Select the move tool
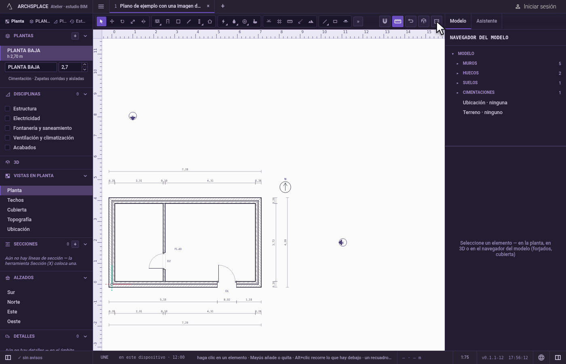The width and height of the screenshot is (566, 364). 112,21
